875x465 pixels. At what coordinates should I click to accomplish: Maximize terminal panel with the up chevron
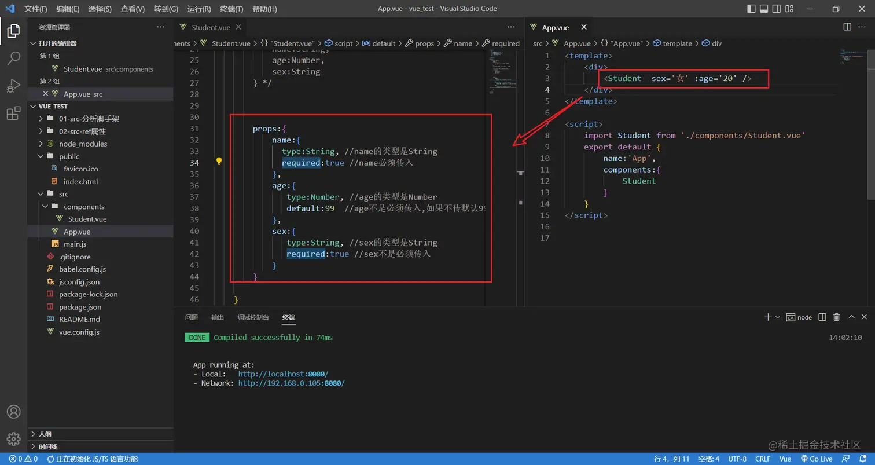tap(851, 317)
